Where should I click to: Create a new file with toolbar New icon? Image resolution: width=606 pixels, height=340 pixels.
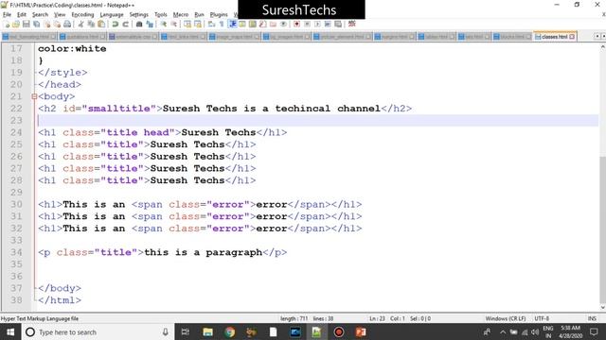[x=7, y=25]
